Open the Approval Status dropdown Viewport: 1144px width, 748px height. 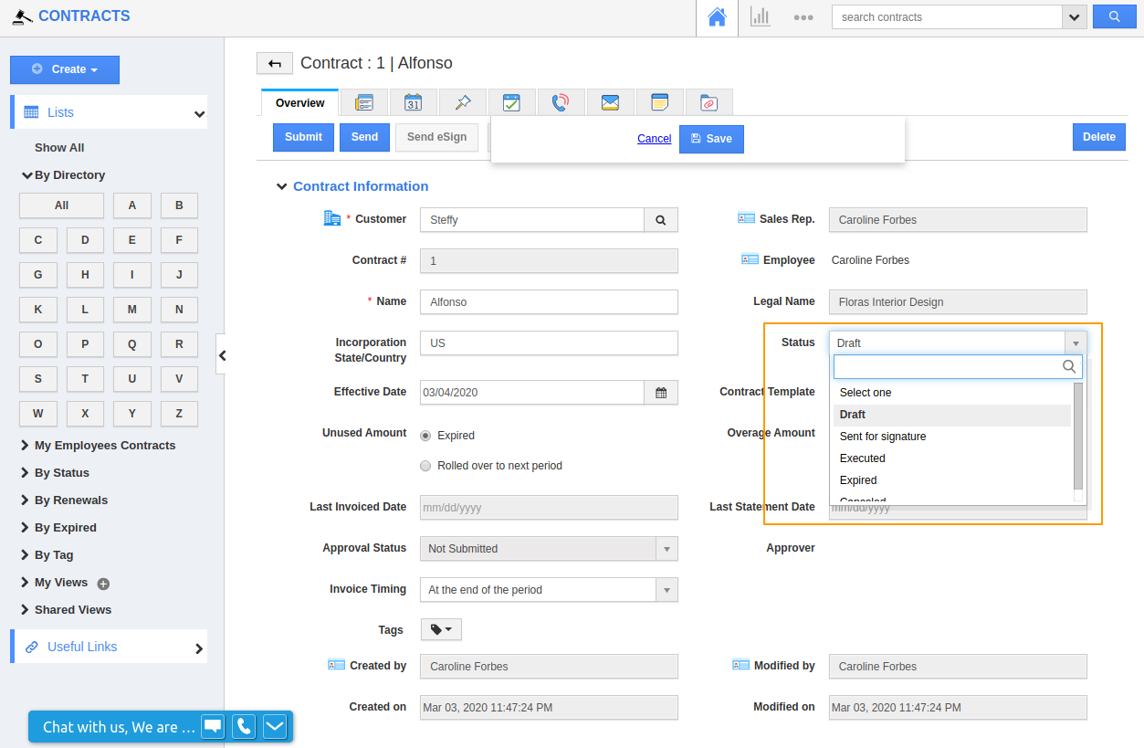point(667,548)
